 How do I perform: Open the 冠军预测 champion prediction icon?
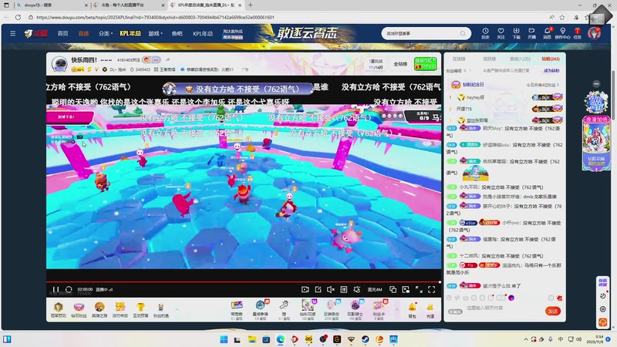[59, 310]
